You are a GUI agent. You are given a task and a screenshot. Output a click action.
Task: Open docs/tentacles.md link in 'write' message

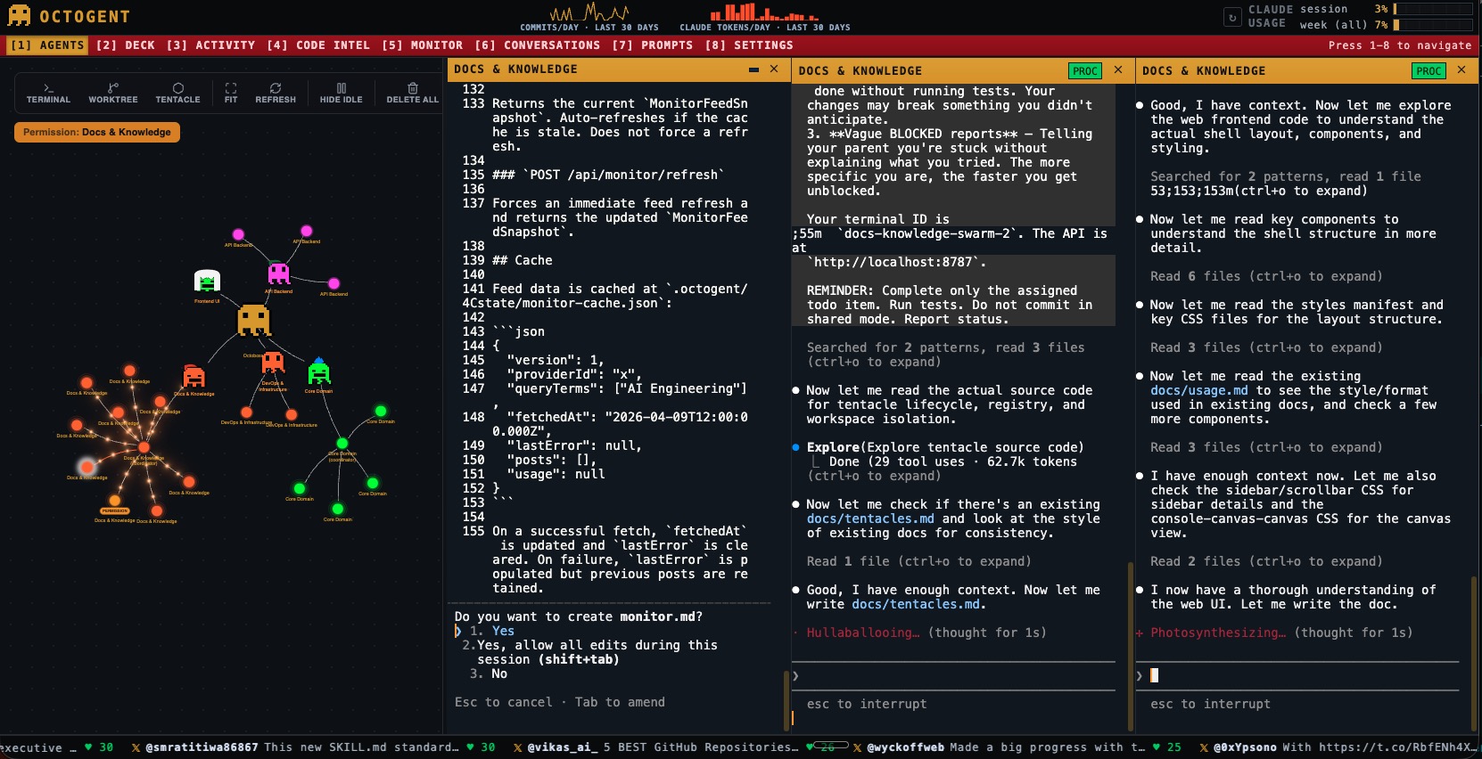tap(916, 604)
